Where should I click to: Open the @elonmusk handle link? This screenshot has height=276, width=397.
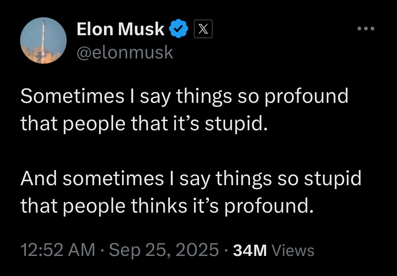coord(125,52)
